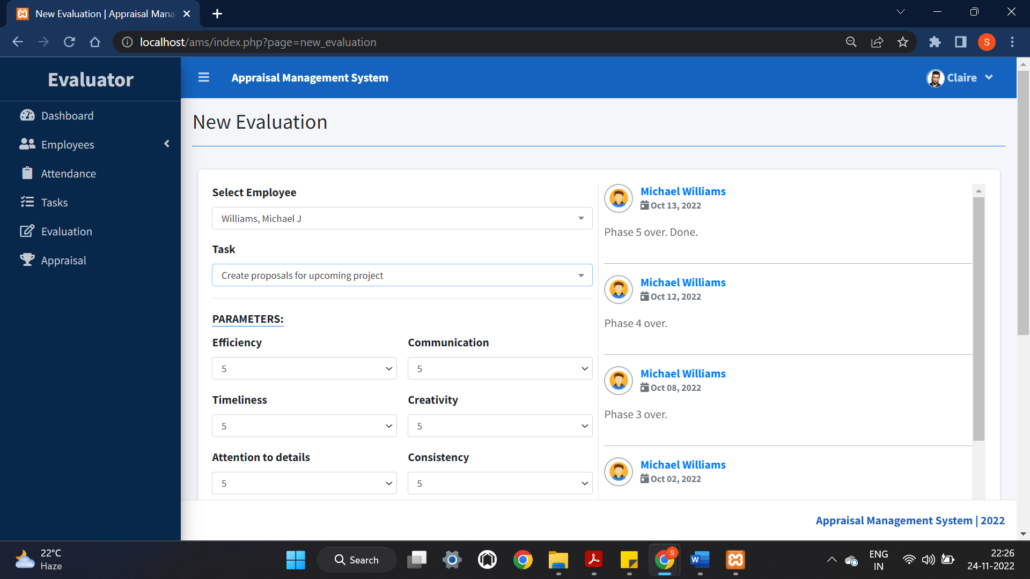Open the Evaluation section
Screen dimensions: 1030x579
point(67,231)
